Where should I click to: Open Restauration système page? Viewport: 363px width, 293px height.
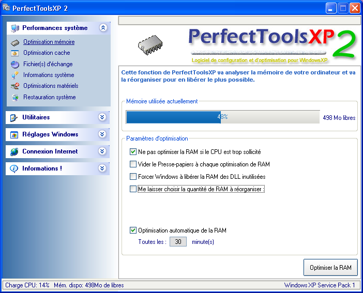pos(49,97)
